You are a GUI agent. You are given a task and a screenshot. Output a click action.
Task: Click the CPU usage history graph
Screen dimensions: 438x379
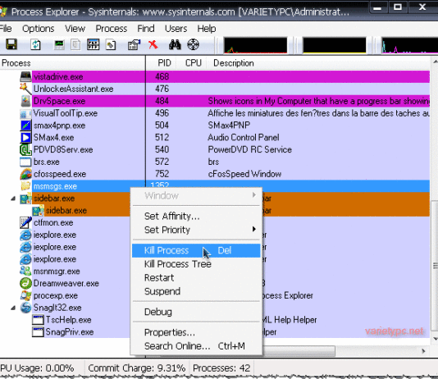coord(255,45)
